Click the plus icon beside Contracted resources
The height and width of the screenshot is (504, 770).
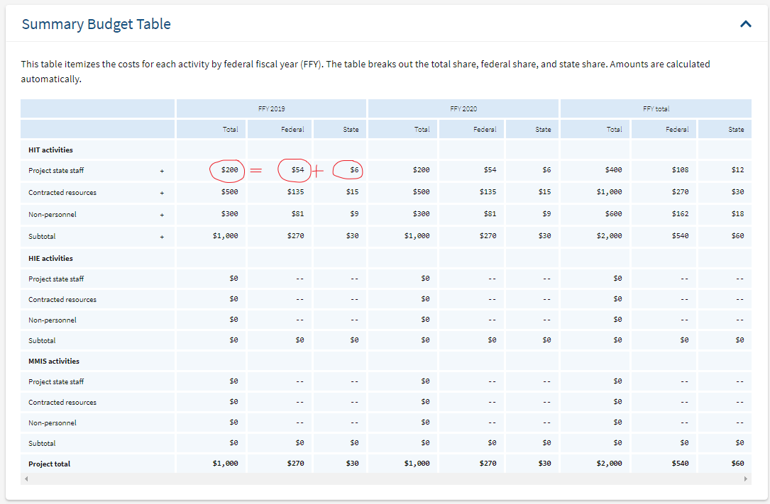(x=162, y=192)
